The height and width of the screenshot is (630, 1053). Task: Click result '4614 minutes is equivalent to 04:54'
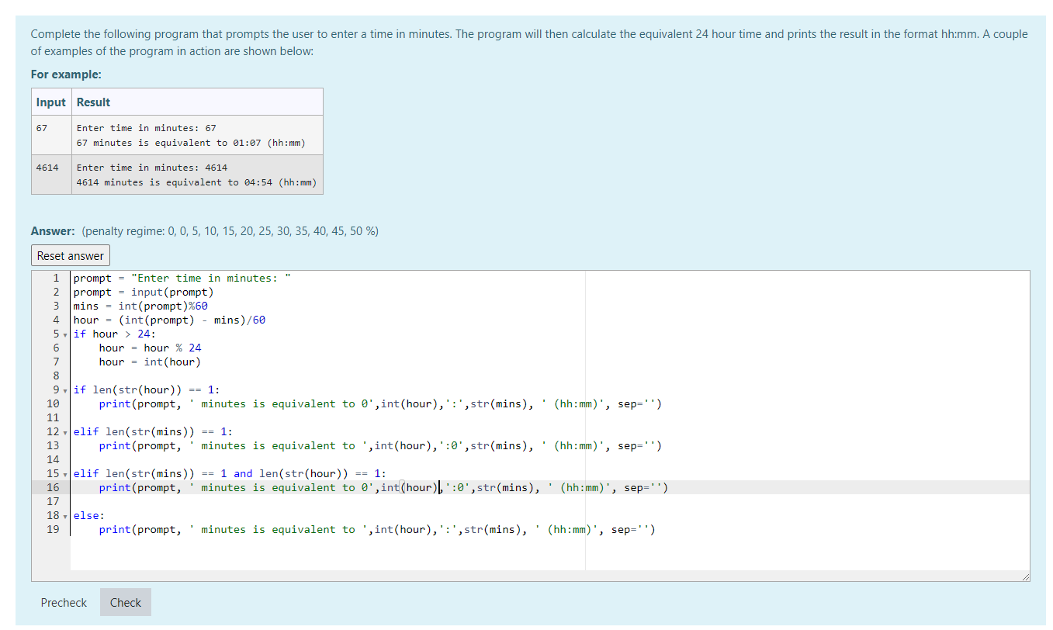(197, 182)
